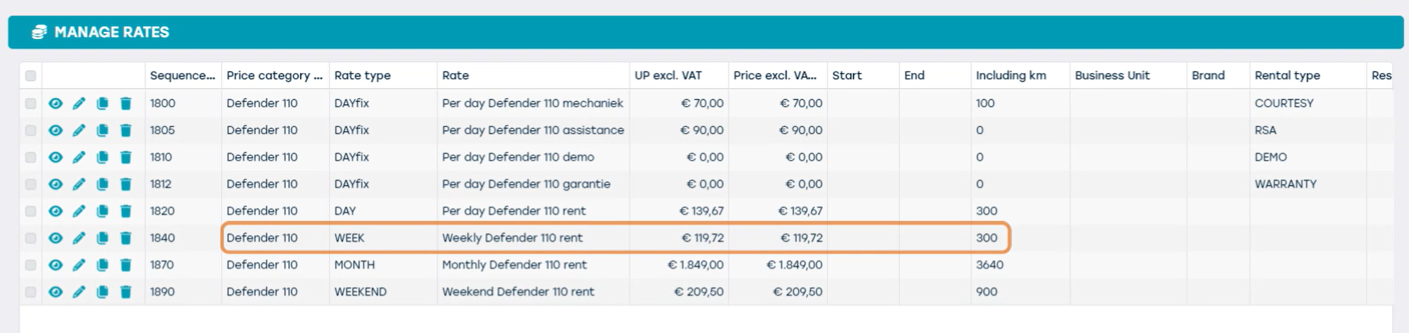Delete the Per day Defender 110 garantie rate

pyautogui.click(x=126, y=184)
